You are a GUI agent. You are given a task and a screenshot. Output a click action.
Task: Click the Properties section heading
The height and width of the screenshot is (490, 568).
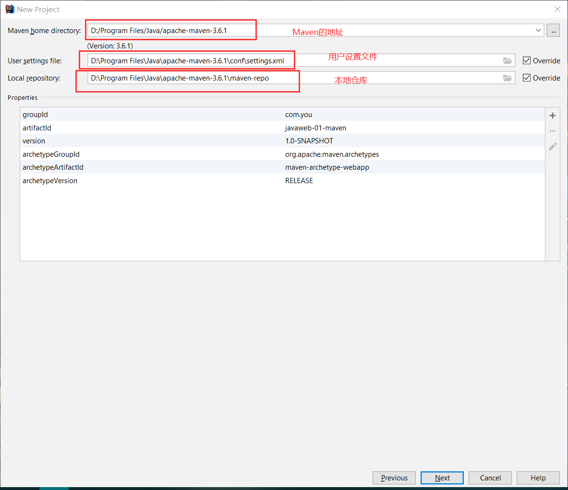pos(23,98)
